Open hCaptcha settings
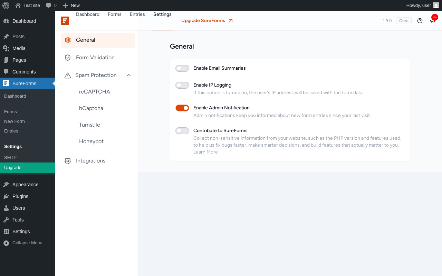442x276 pixels. pyautogui.click(x=91, y=108)
